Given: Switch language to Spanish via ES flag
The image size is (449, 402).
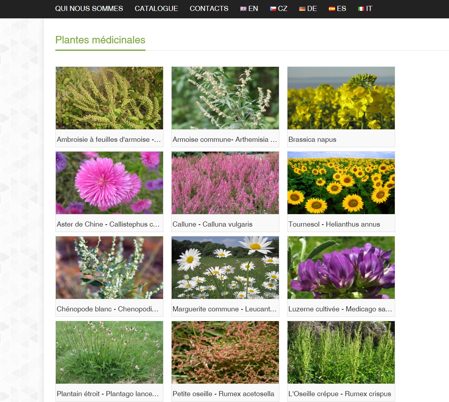Looking at the screenshot, I should click(x=337, y=9).
